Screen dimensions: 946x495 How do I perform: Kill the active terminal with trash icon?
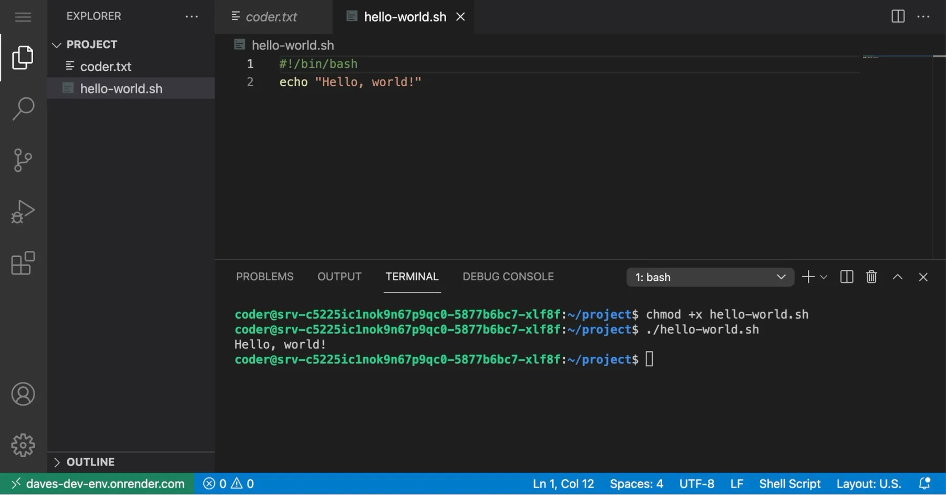click(x=871, y=276)
